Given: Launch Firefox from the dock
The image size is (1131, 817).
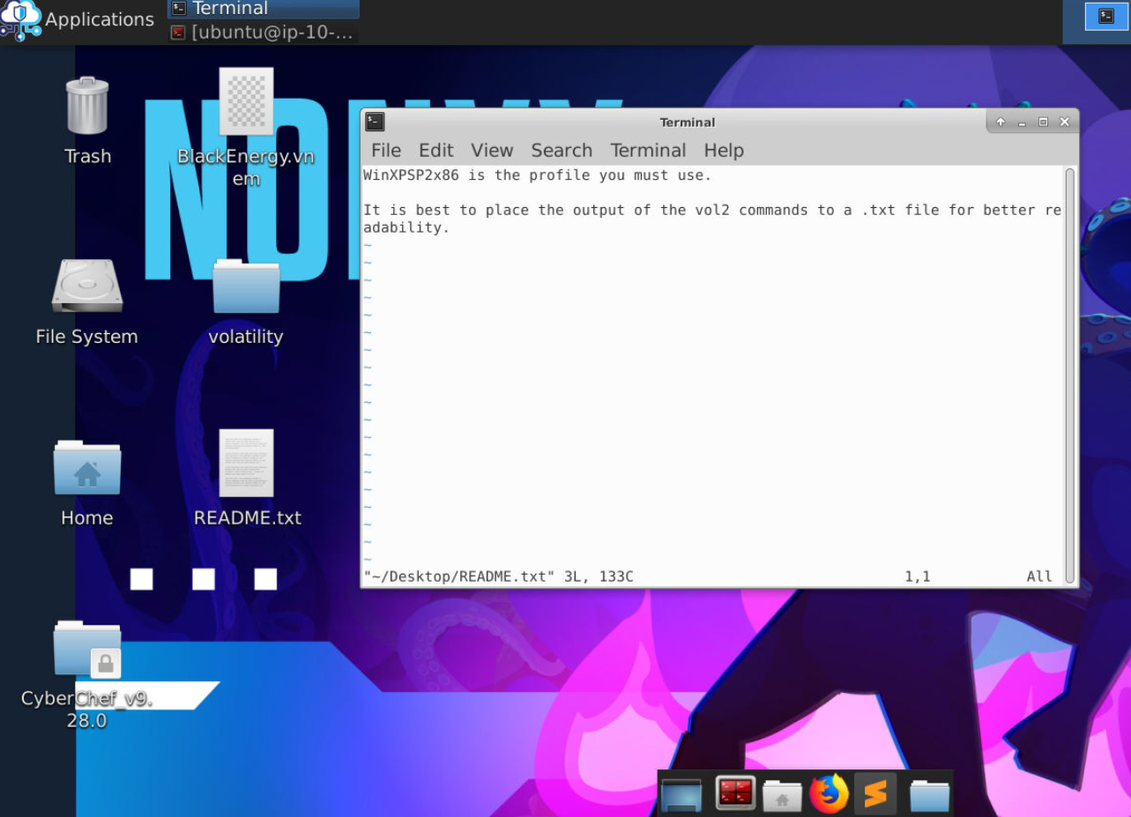Looking at the screenshot, I should click(x=828, y=794).
